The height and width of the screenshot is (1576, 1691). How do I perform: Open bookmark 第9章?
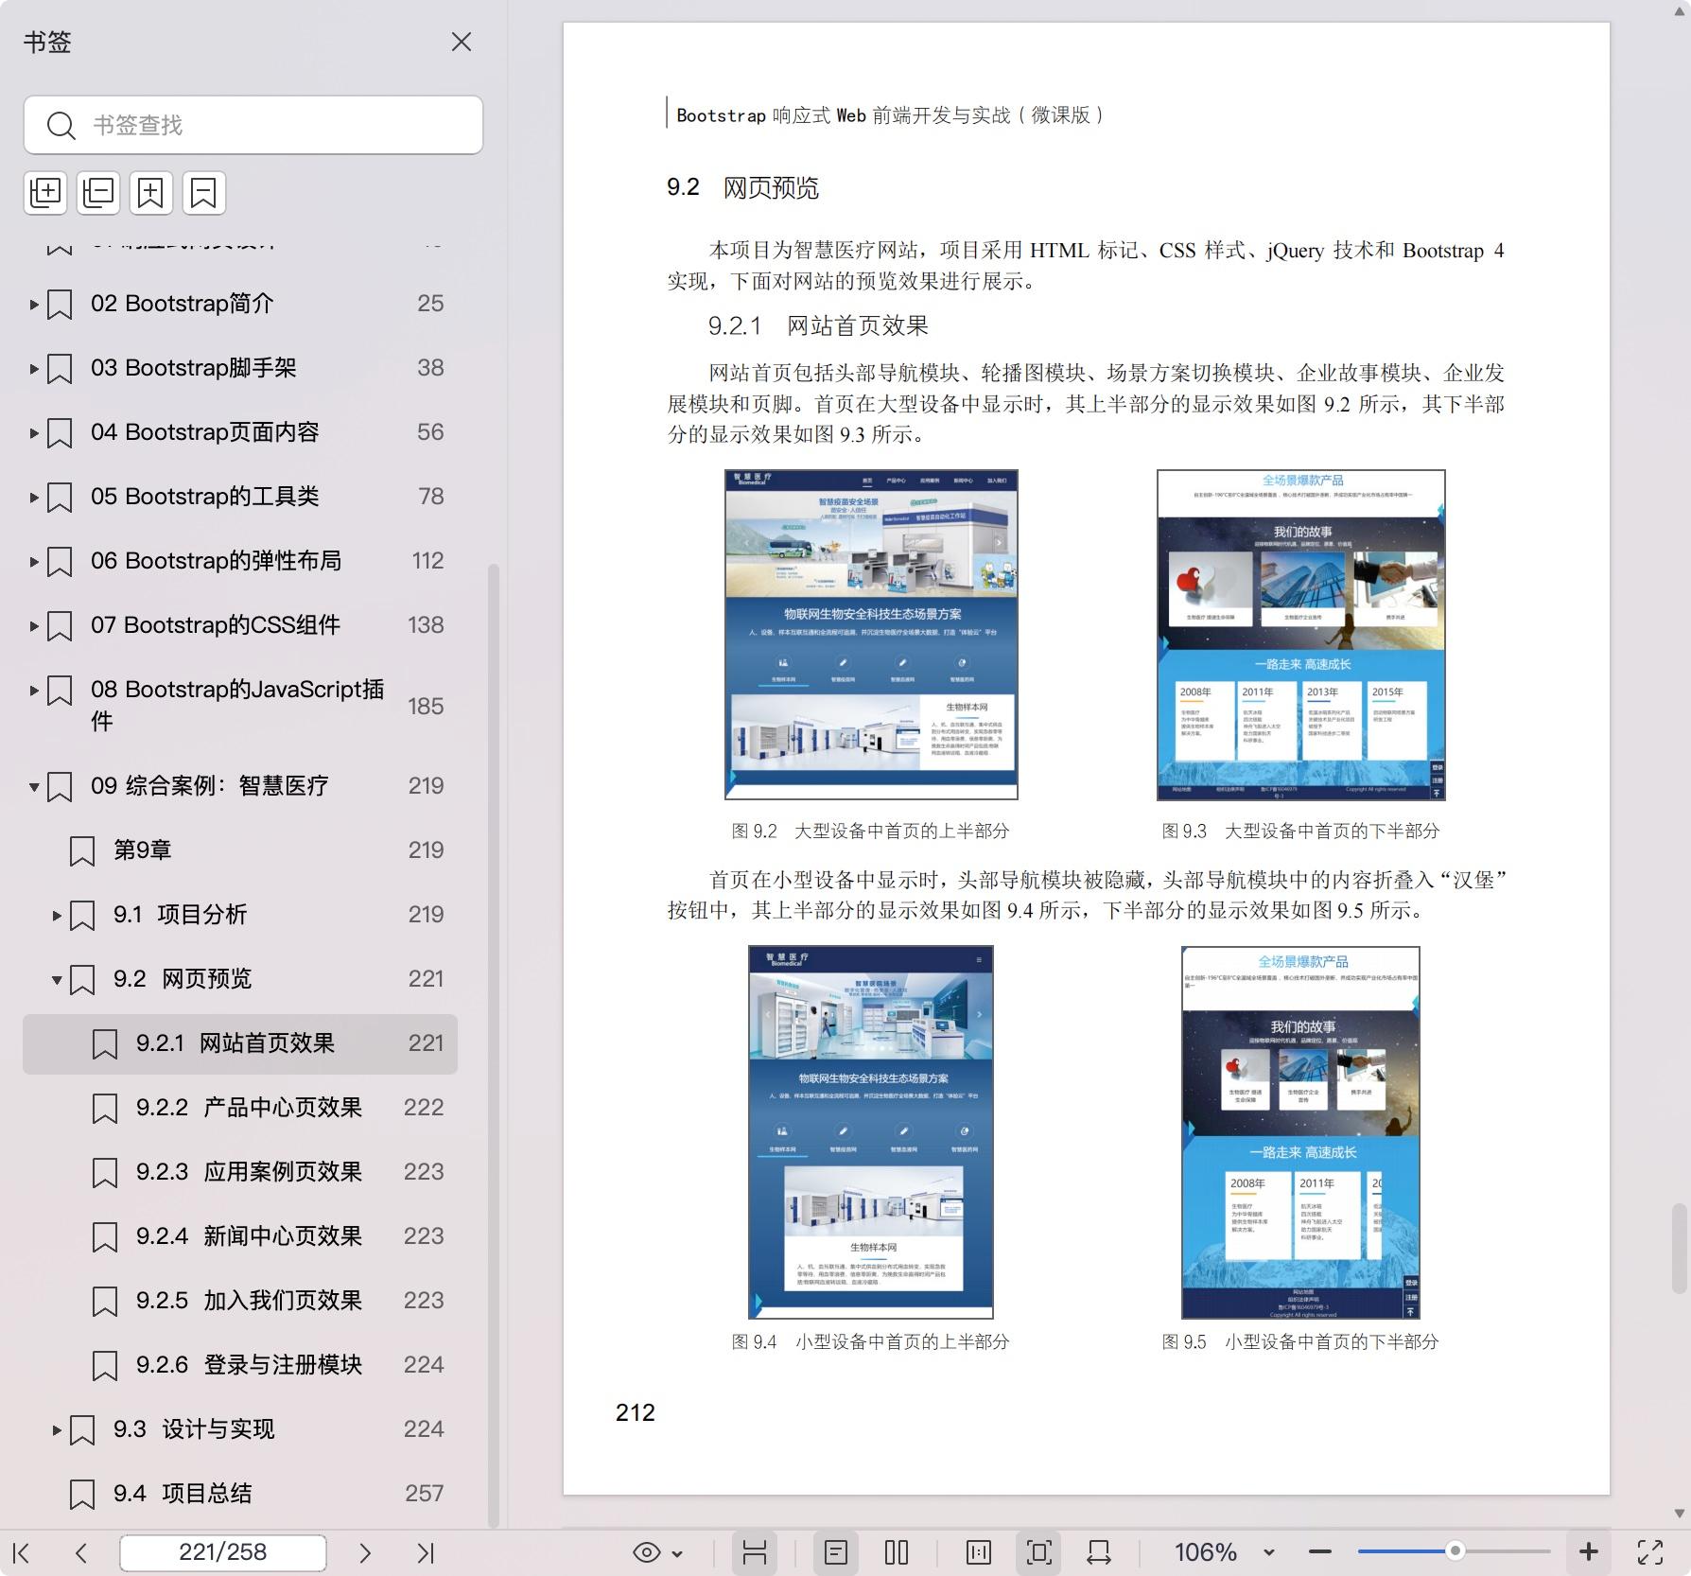143,850
